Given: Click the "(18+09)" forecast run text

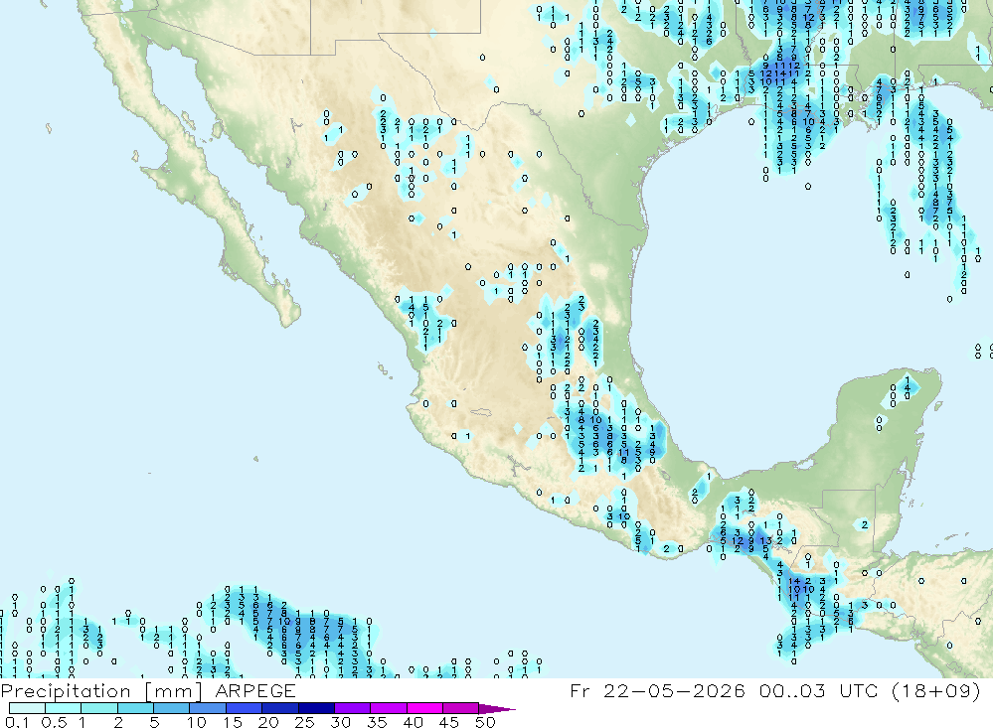Looking at the screenshot, I should tap(935, 690).
